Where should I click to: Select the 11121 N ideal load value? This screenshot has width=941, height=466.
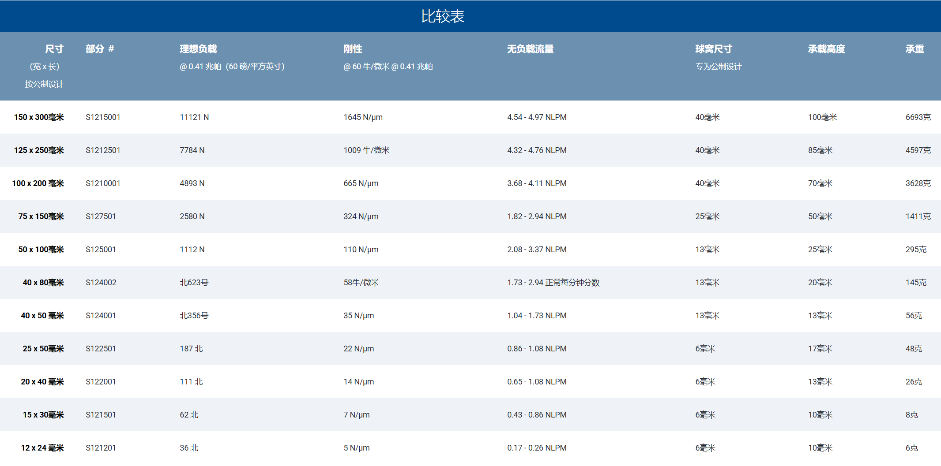click(194, 117)
